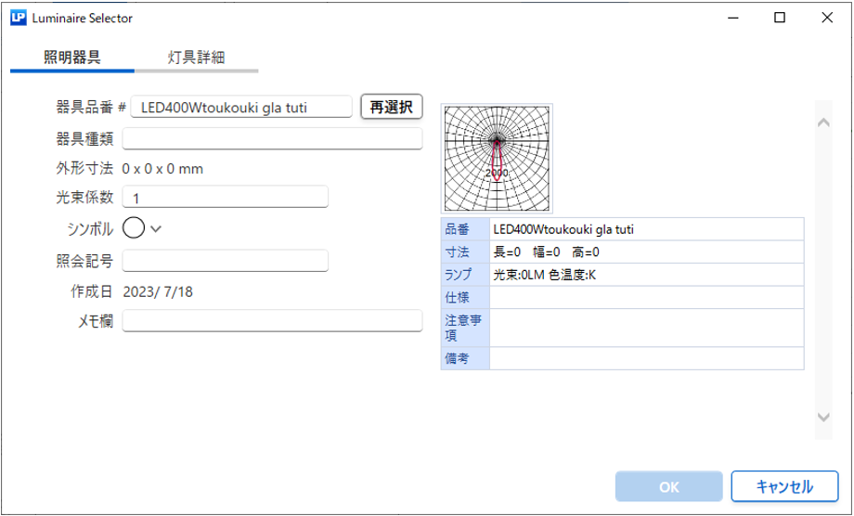Click the Luminaire Selector app icon

click(18, 18)
